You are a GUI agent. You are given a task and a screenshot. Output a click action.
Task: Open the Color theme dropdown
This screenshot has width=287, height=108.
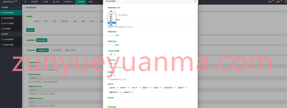point(112,11)
